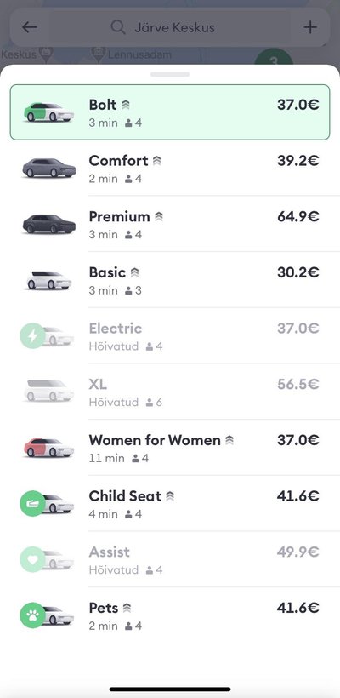Tap the green Bolt car icon

point(48,112)
